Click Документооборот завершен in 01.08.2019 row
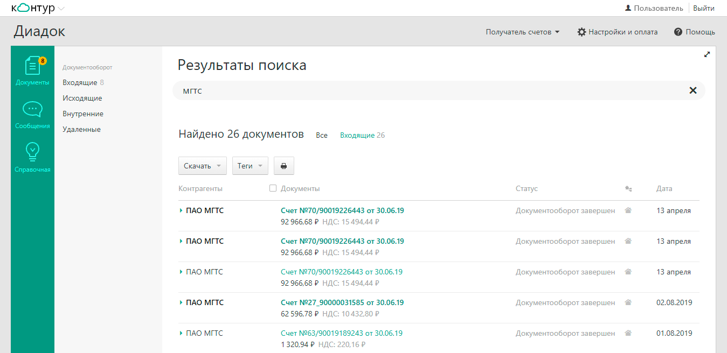Viewport: 727px width, 353px height. pyautogui.click(x=565, y=333)
